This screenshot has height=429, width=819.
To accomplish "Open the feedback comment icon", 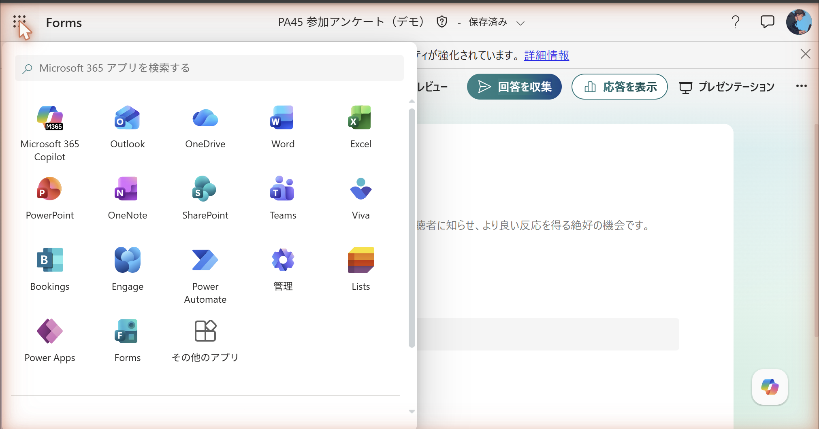I will pyautogui.click(x=767, y=22).
